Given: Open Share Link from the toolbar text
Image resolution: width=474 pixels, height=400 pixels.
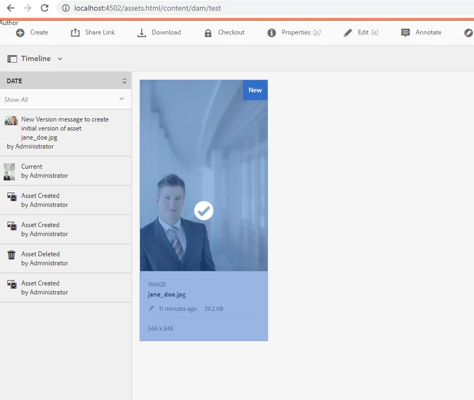Looking at the screenshot, I should (x=100, y=32).
